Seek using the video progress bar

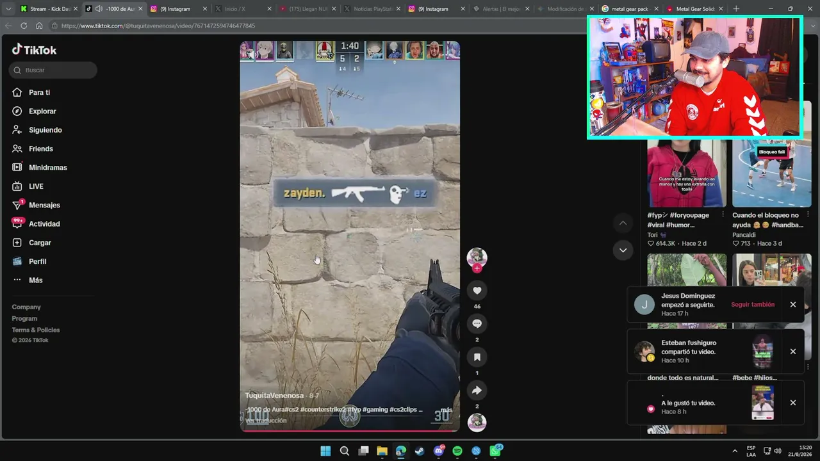pos(350,431)
